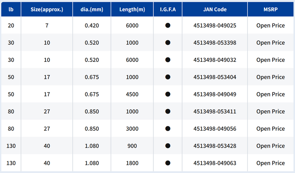Image resolution: width=295 pixels, height=173 pixels.
Task: Click length 1000 in row 4513498-053398
Action: pos(132,43)
